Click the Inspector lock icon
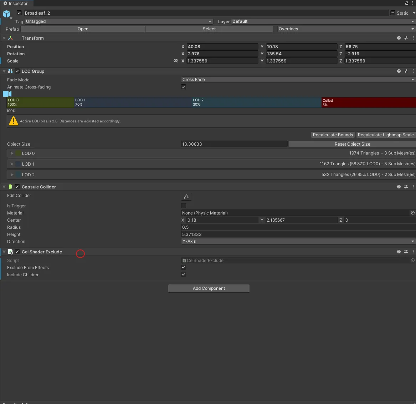 click(x=406, y=3)
